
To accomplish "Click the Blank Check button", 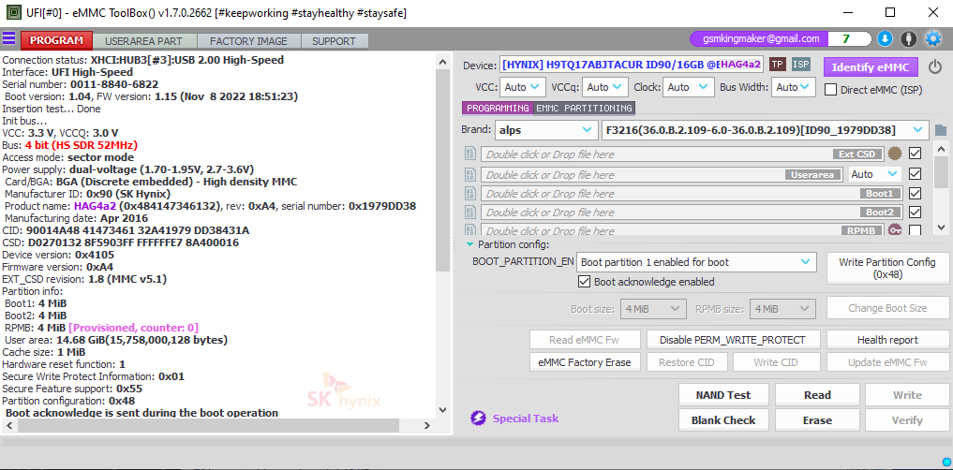I will (x=723, y=420).
